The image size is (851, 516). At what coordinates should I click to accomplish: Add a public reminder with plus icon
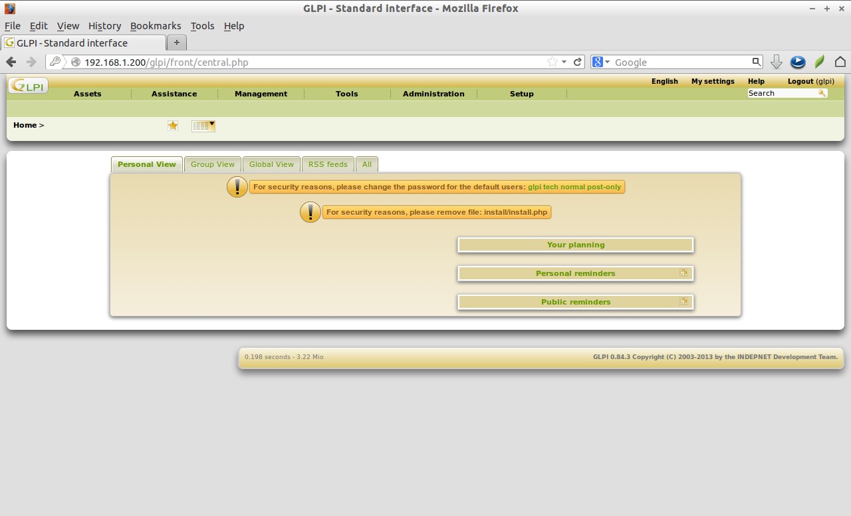point(683,301)
